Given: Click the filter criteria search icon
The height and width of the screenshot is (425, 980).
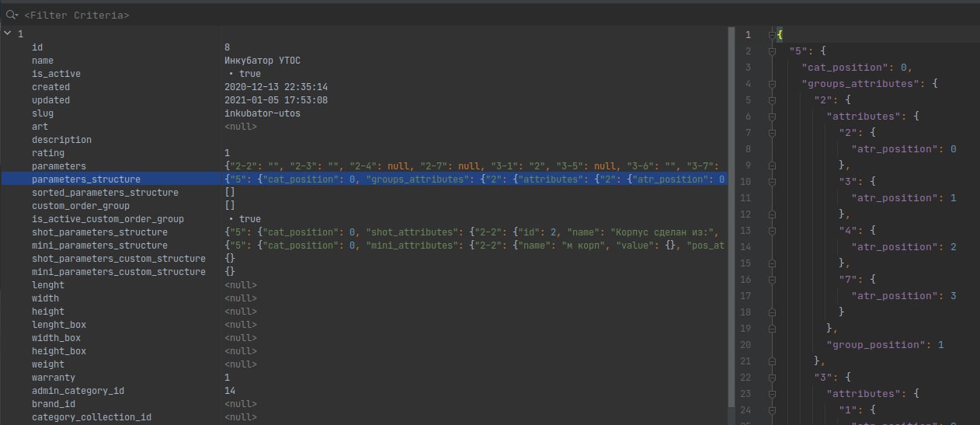Looking at the screenshot, I should pyautogui.click(x=11, y=15).
